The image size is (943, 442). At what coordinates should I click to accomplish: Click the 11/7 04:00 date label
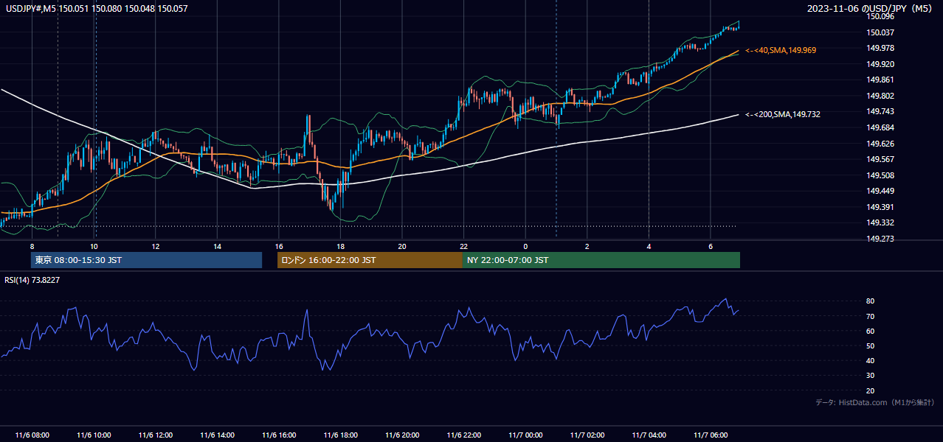click(x=649, y=435)
